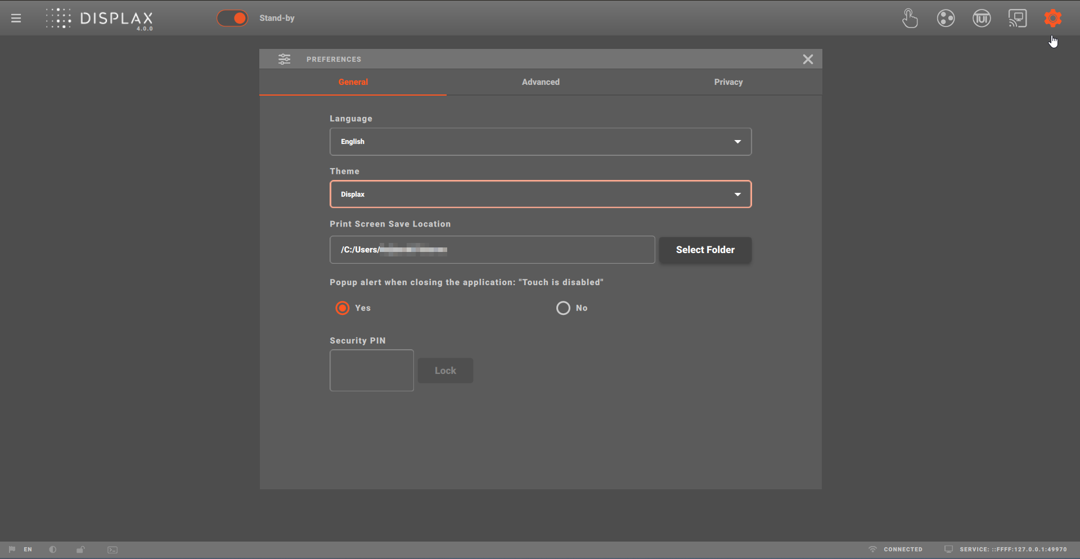Switch to the Privacy tab
Viewport: 1080px width, 559px height.
[728, 82]
